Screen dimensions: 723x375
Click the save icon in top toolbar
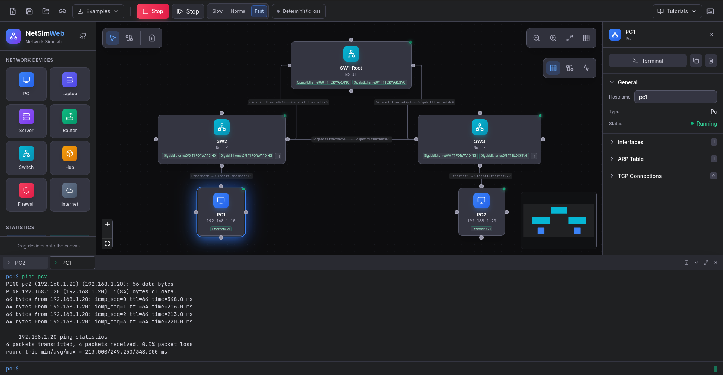(29, 11)
